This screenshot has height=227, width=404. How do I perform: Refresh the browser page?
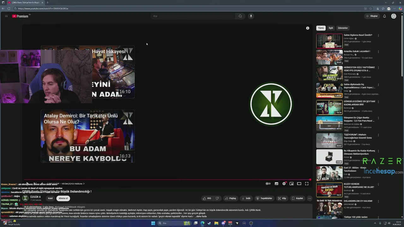pyautogui.click(x=9, y=9)
